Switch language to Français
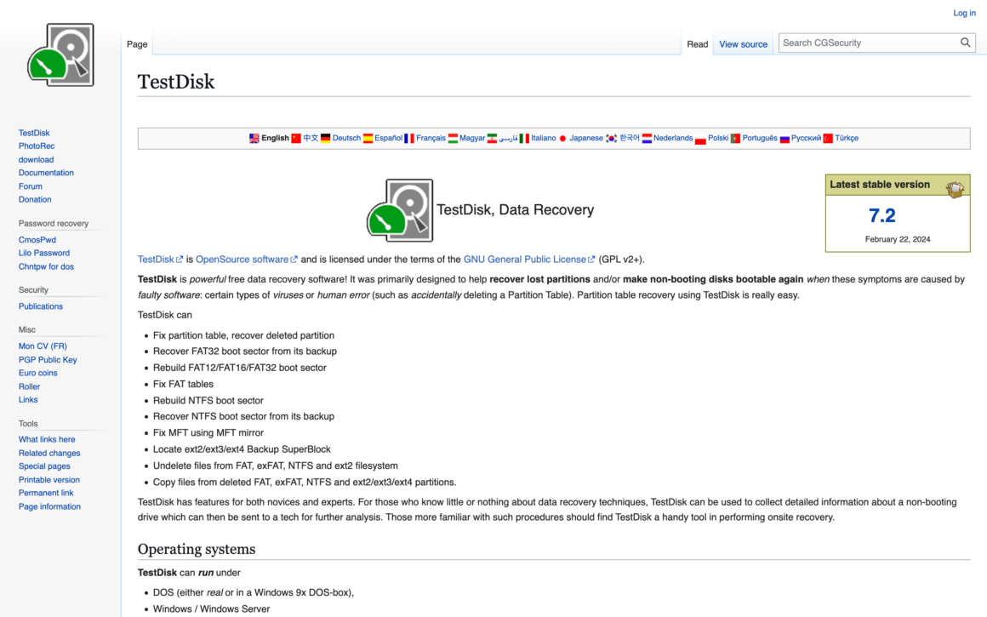 (431, 139)
